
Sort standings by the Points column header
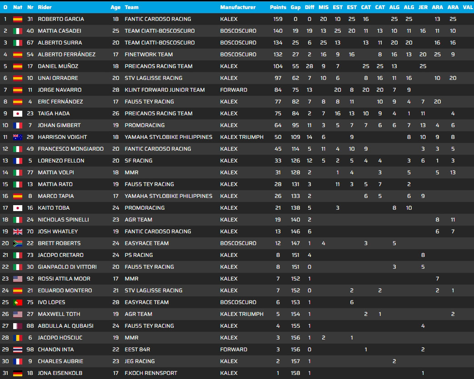pos(278,7)
